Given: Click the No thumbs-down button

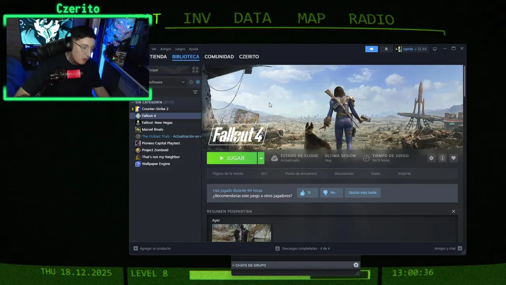Looking at the screenshot, I should [331, 193].
